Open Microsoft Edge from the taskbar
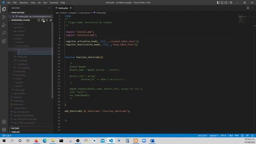 (x=44, y=140)
